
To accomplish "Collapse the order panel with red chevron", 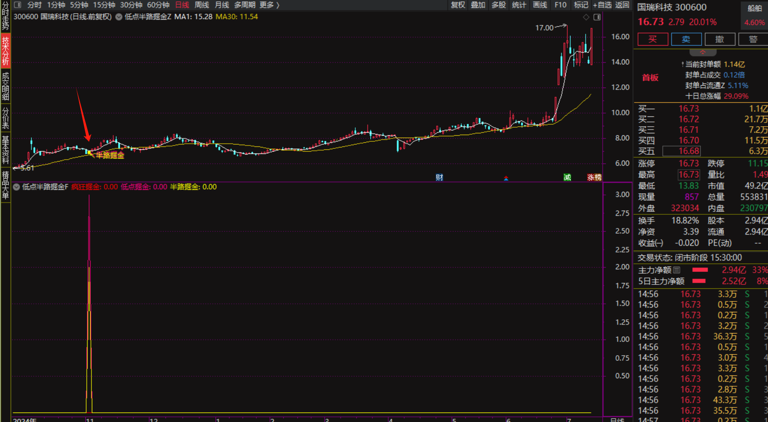I will 703,52.
